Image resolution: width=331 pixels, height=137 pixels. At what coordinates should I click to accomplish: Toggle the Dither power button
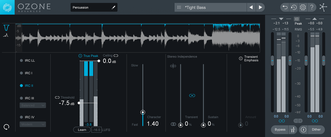[303, 130]
